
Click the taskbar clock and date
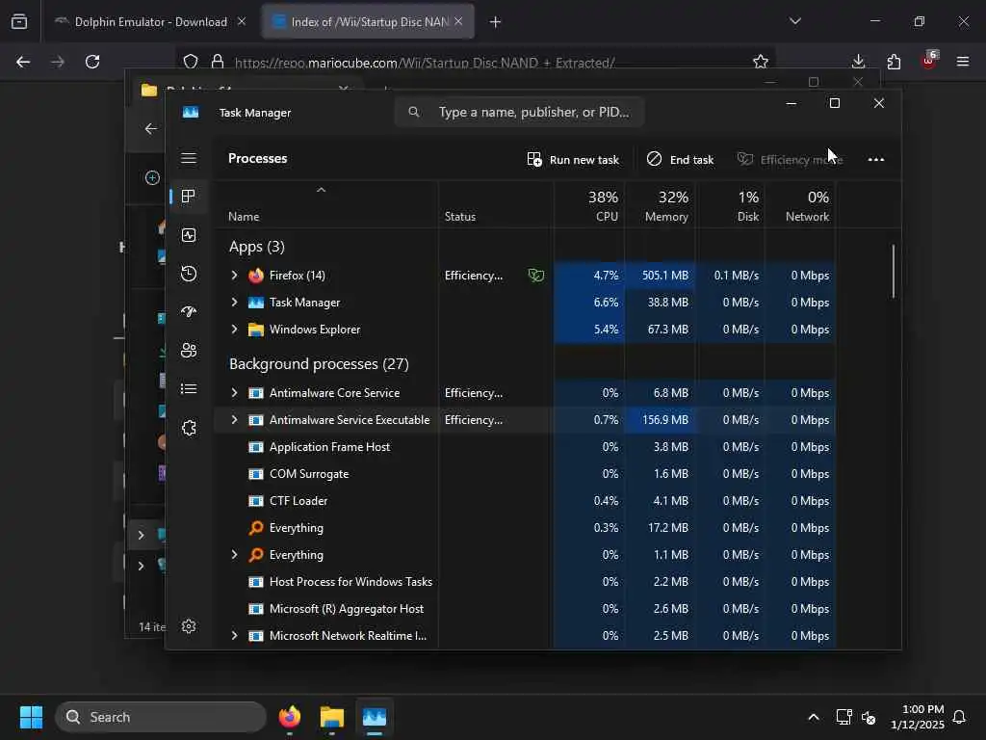(x=917, y=717)
